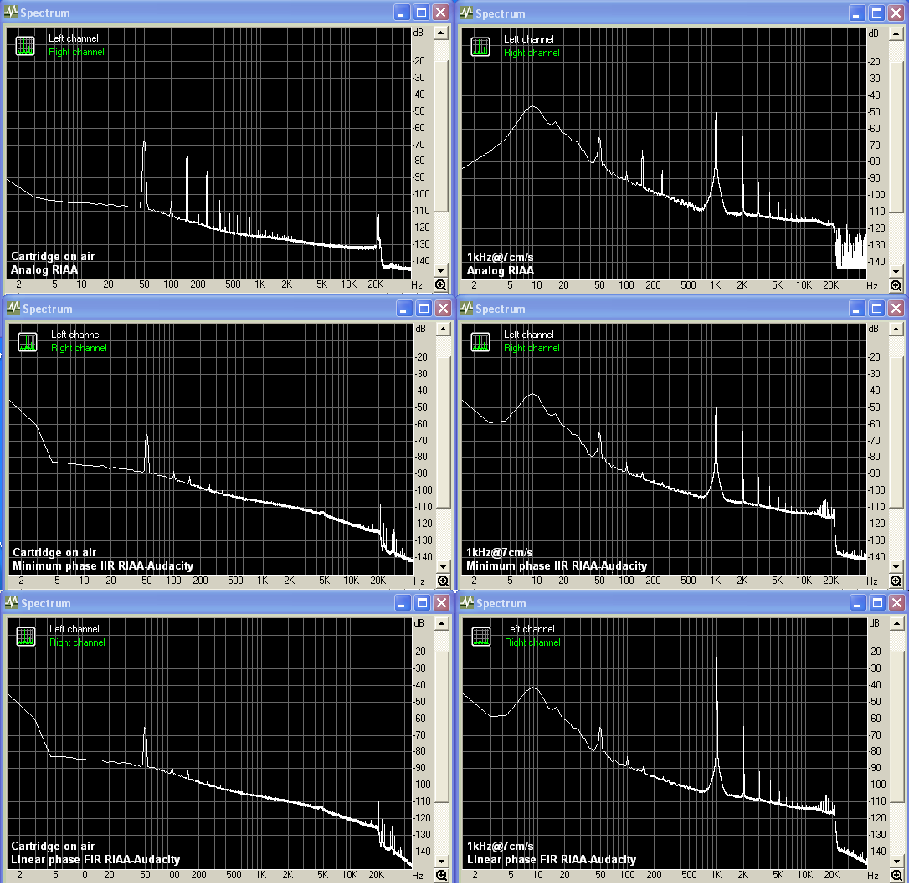Click 'Minimum phase IIR RIAA-Audacity' caption in 1kHz@7cm/s window
The image size is (909, 885).
tap(557, 565)
